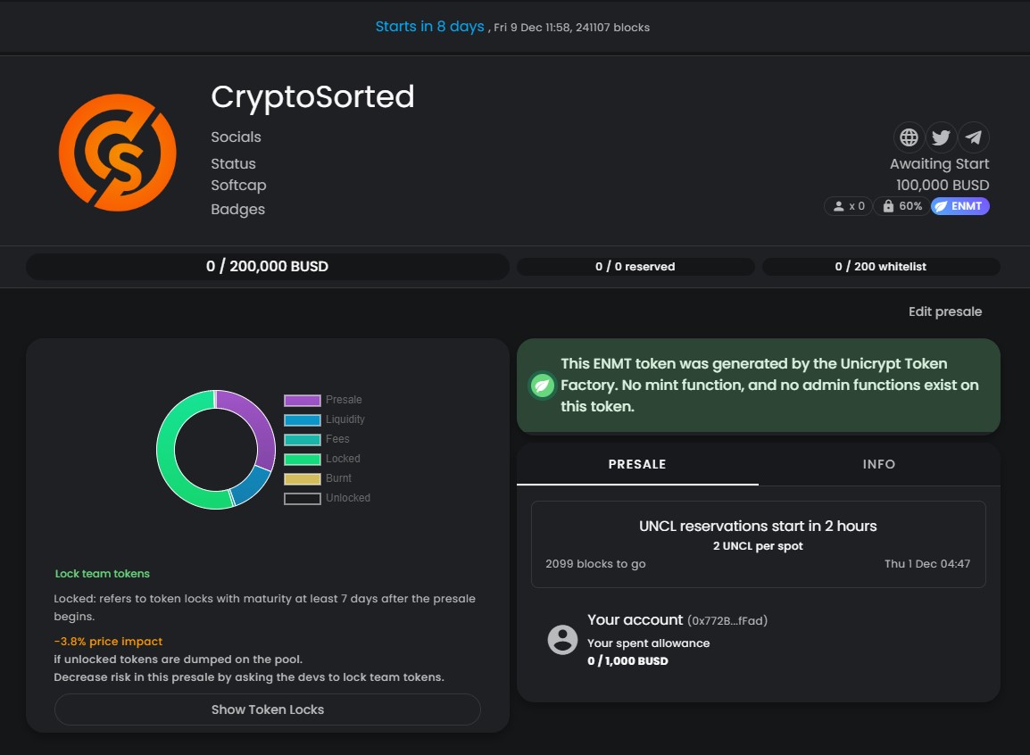This screenshot has width=1030, height=755.
Task: Open the CryptoSorted Twitter icon
Action: pos(942,137)
